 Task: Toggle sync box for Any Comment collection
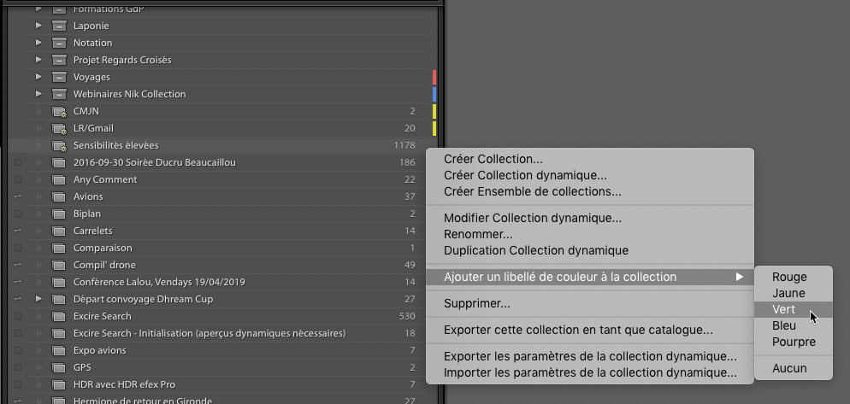tap(18, 179)
